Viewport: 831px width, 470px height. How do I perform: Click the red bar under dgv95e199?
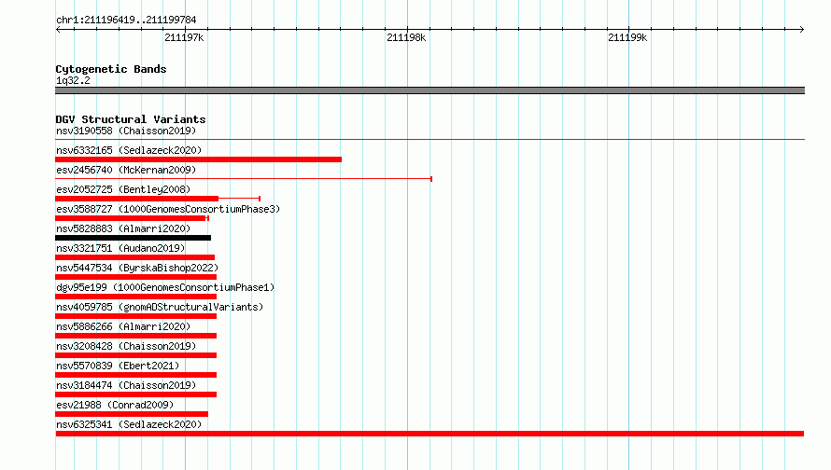click(x=135, y=297)
